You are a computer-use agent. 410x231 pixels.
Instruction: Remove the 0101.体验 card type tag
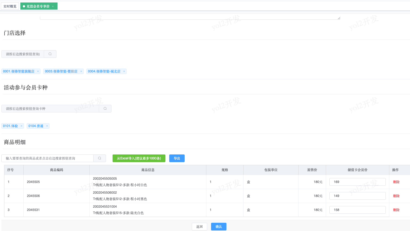tap(21, 126)
